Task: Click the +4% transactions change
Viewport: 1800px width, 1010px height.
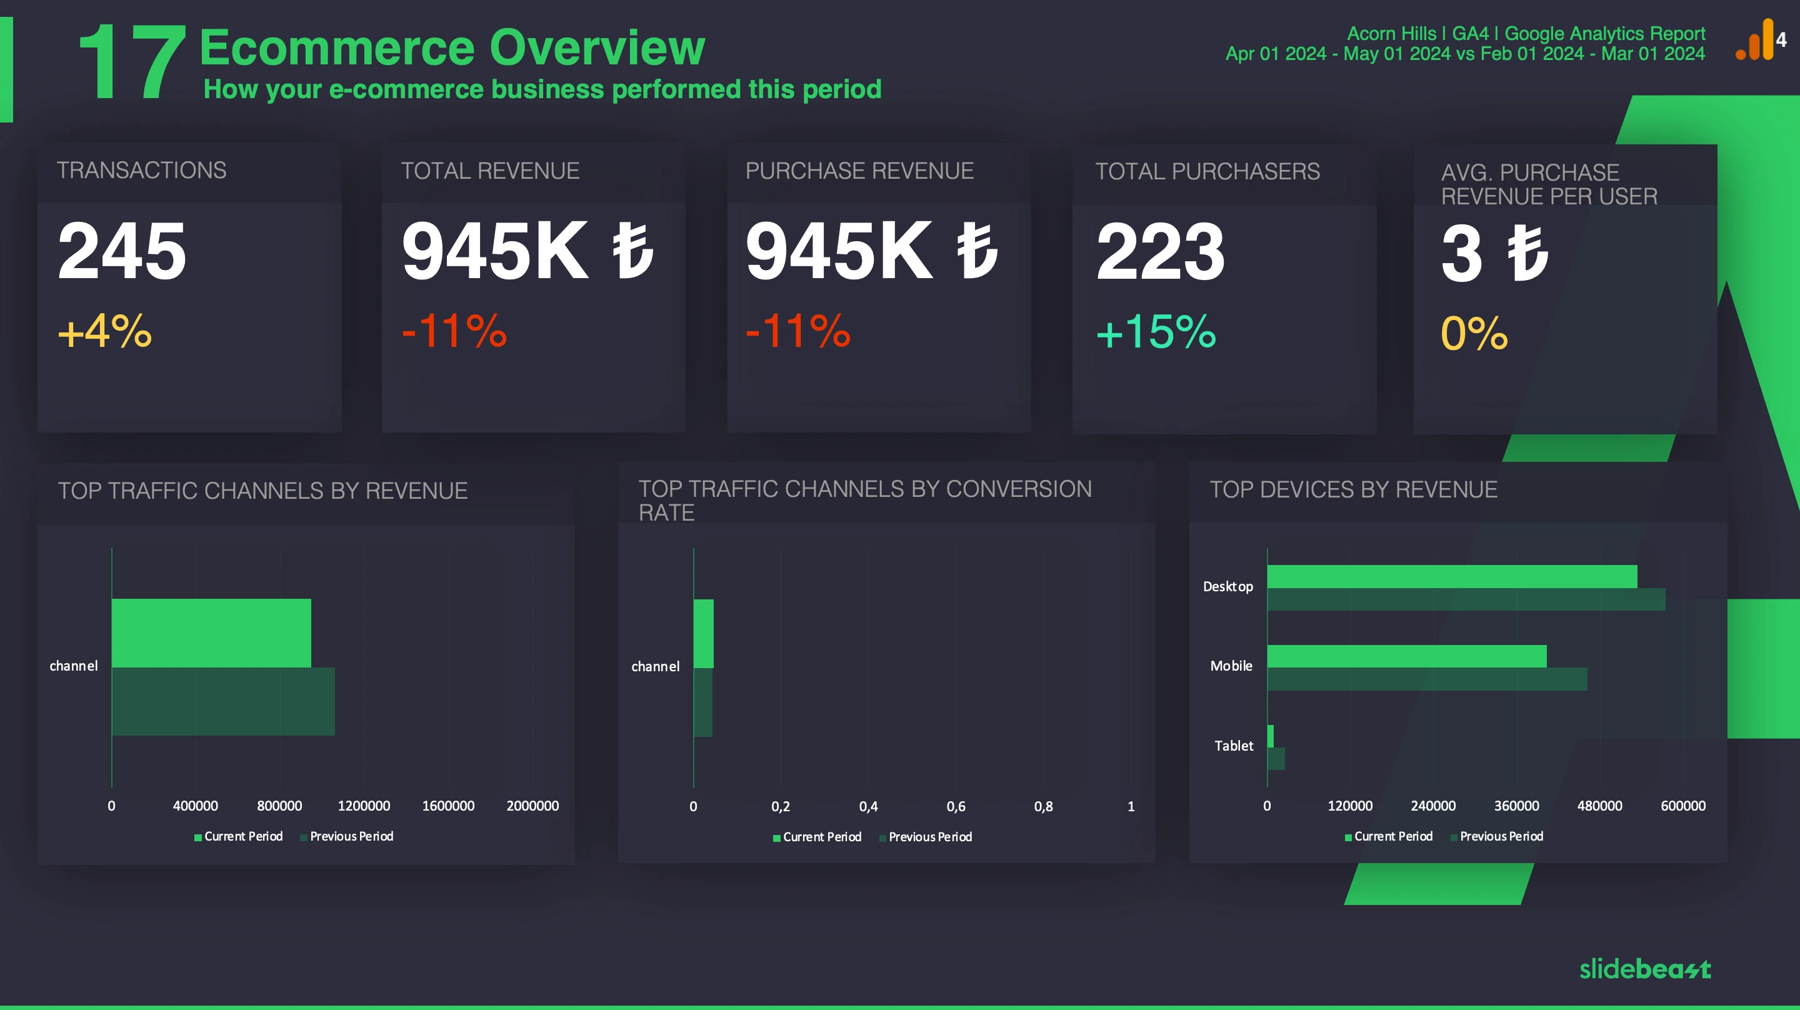Action: point(105,331)
